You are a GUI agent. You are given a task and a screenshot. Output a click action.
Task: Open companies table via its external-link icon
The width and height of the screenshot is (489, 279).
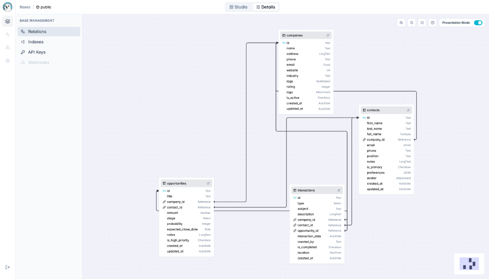coord(328,35)
